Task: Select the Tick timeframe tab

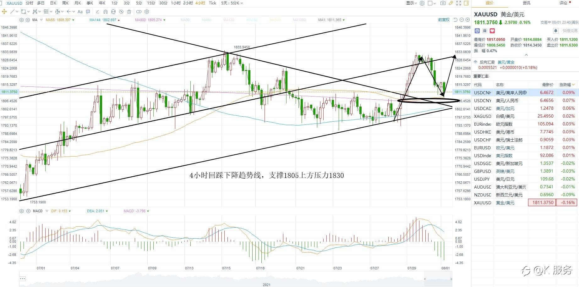Action: 213,3
